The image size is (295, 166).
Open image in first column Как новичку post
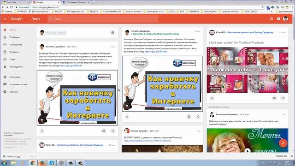tap(77, 98)
